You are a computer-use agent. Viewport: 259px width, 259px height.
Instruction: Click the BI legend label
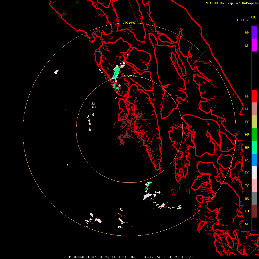[247, 211]
